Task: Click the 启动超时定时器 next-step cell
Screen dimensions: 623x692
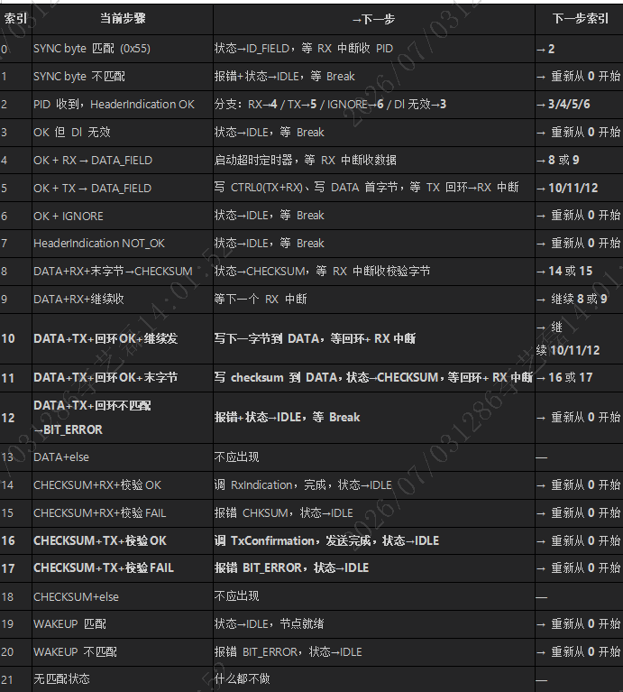Action: (374, 161)
